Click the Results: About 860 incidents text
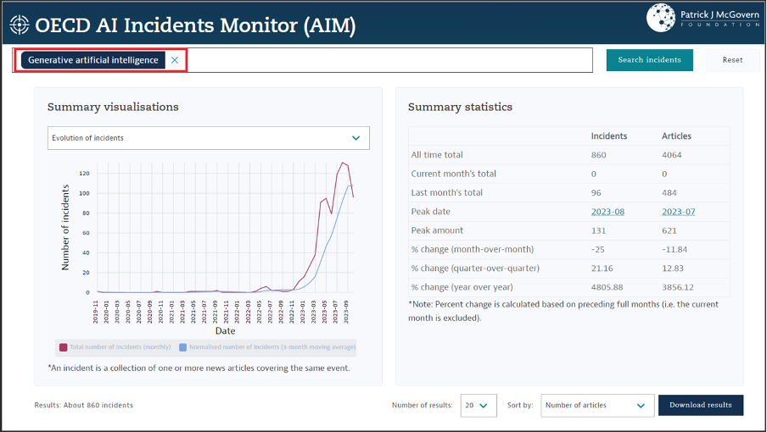Screen dimensions: 767x432 (x=84, y=405)
